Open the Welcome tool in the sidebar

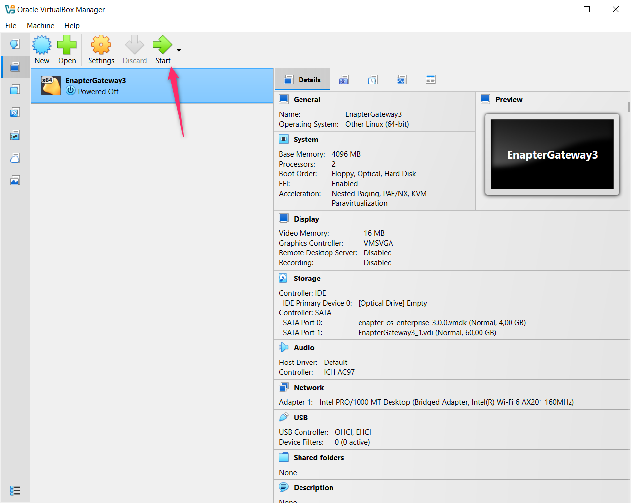[x=15, y=43]
